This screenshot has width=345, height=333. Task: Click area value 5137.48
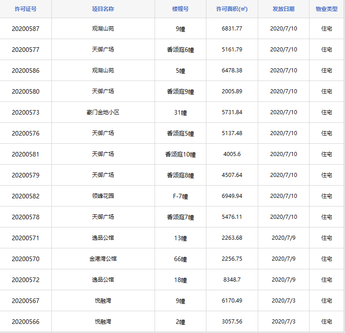(232, 133)
